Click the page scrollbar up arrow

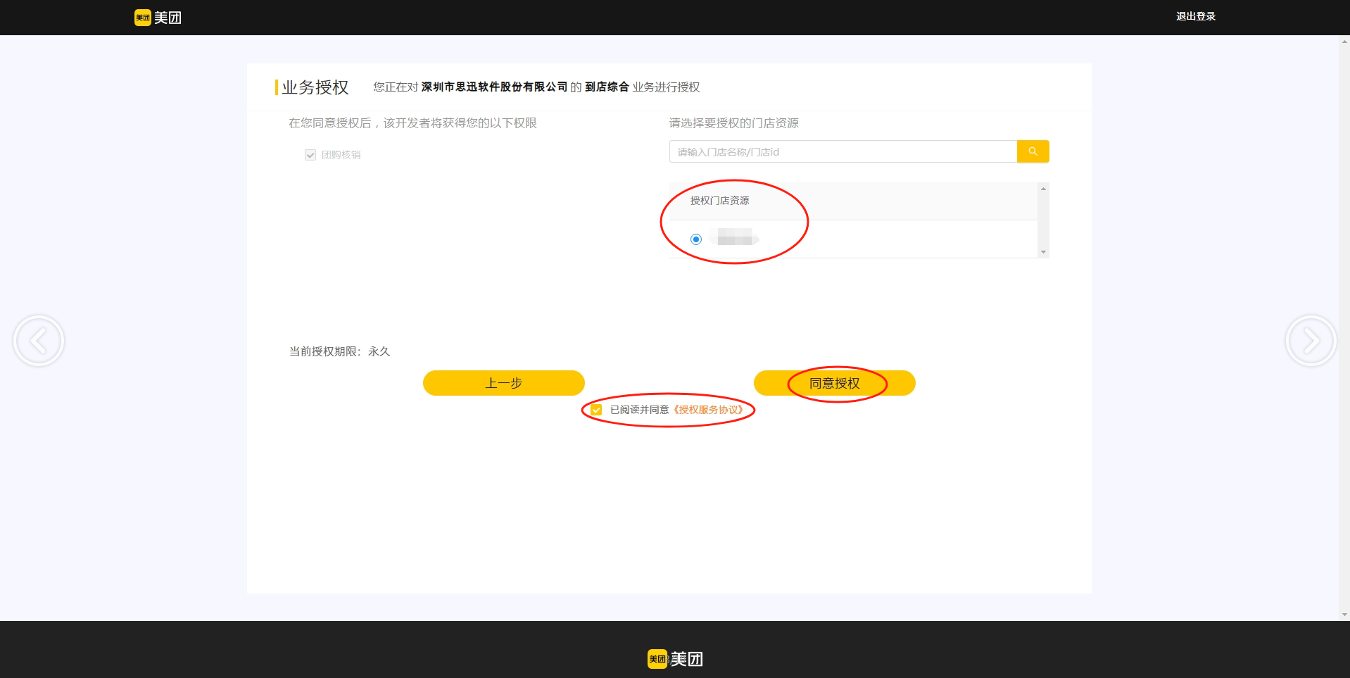coord(1344,42)
